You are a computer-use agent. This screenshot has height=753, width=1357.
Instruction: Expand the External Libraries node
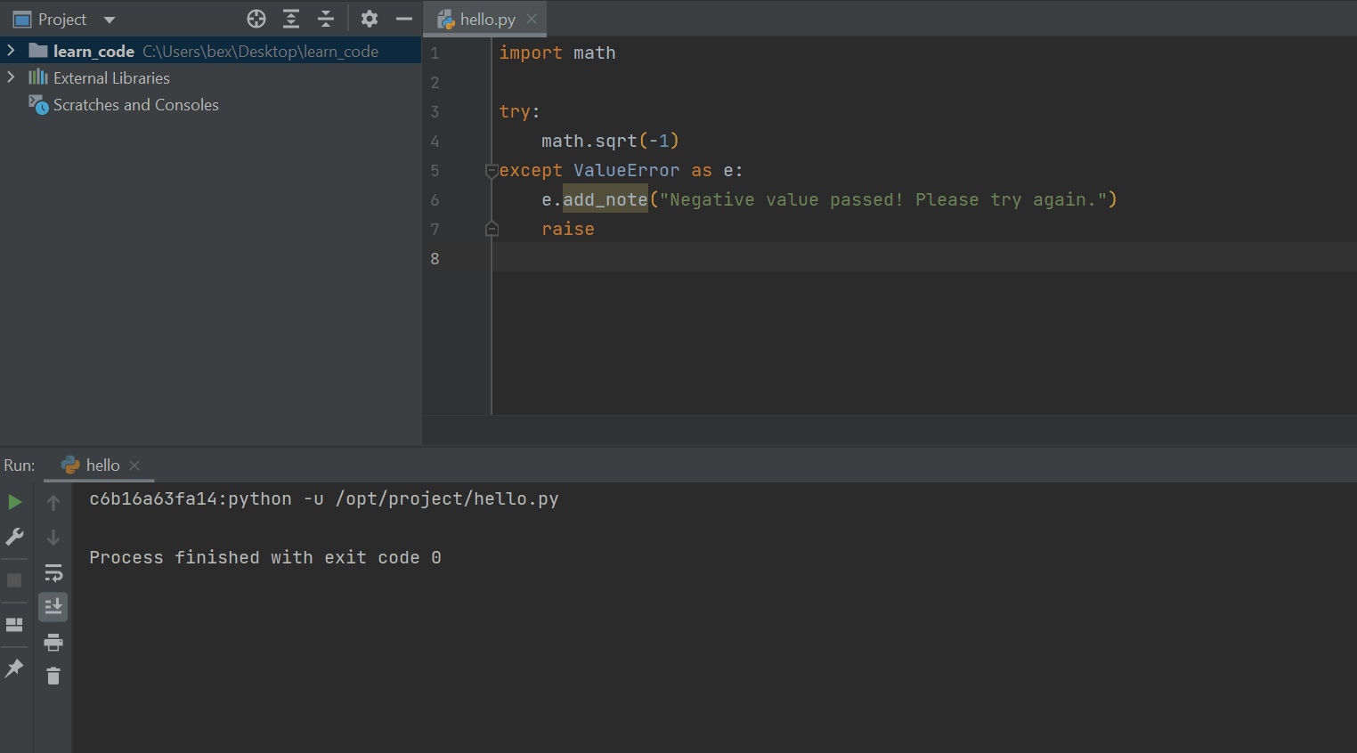[11, 77]
